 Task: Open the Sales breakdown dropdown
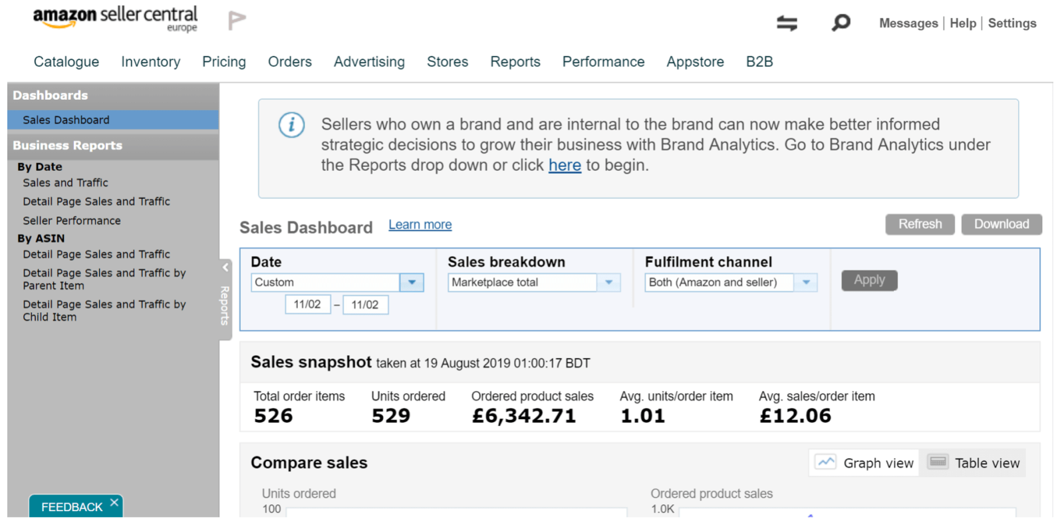(x=608, y=282)
